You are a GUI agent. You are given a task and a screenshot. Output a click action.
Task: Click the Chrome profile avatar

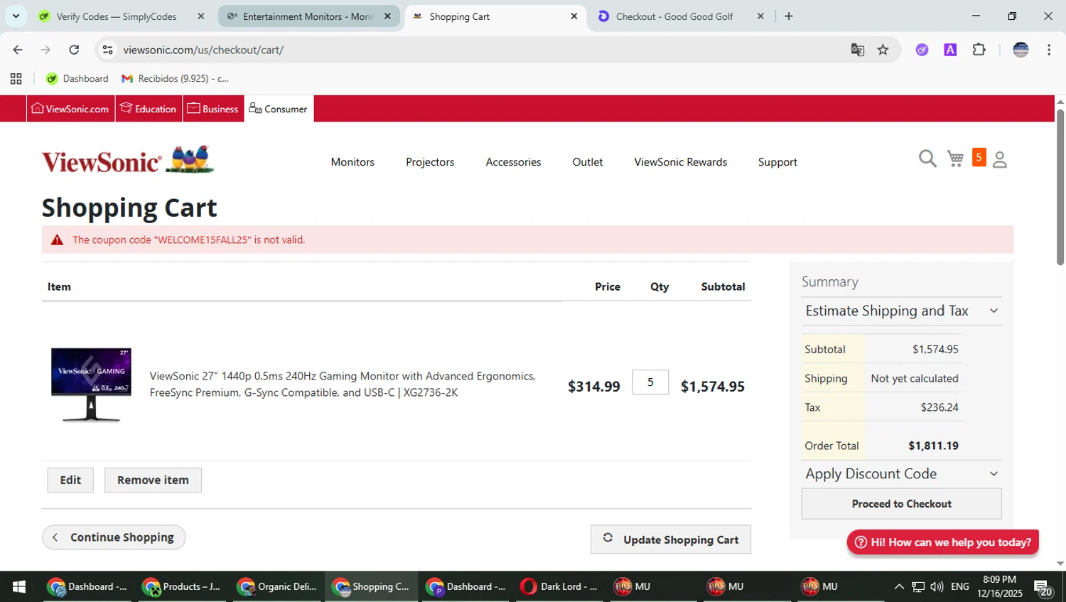point(1021,50)
